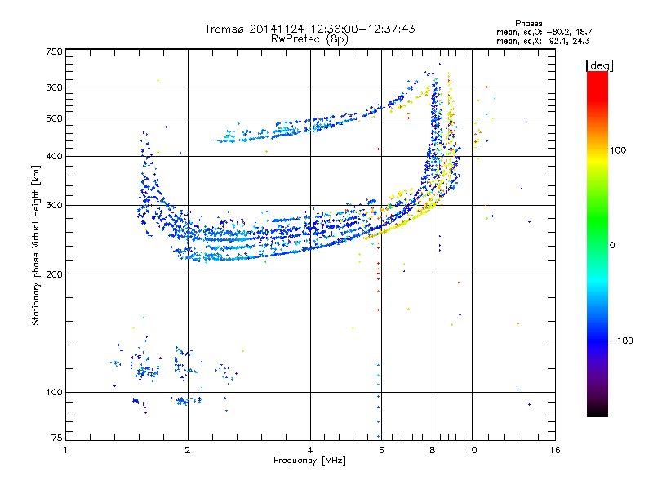Click the x-axis tick label '10'

[472, 450]
